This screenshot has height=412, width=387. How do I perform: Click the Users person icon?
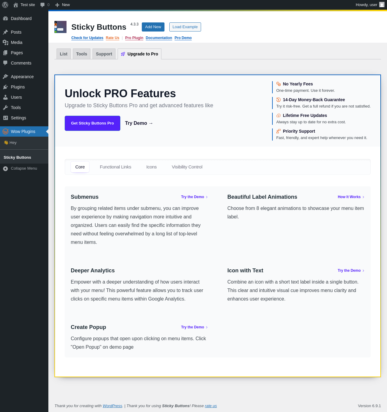[5, 97]
